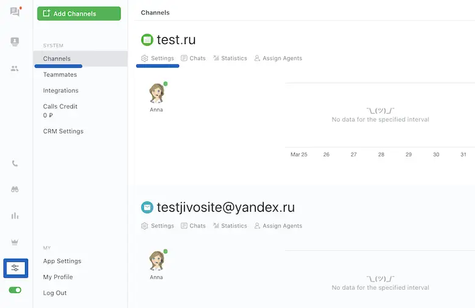Image resolution: width=475 pixels, height=308 pixels.
Task: Select Channels in the system menu
Action: coord(57,59)
